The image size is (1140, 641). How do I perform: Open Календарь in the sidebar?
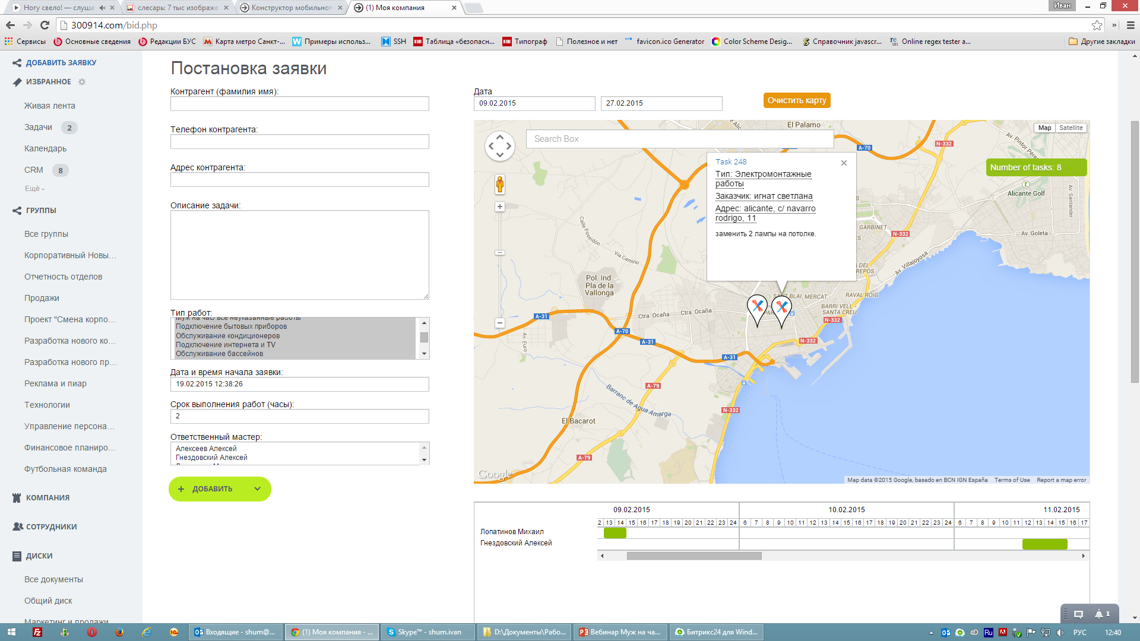coord(45,148)
